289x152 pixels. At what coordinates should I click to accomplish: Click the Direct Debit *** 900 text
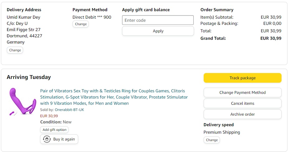[92, 17]
